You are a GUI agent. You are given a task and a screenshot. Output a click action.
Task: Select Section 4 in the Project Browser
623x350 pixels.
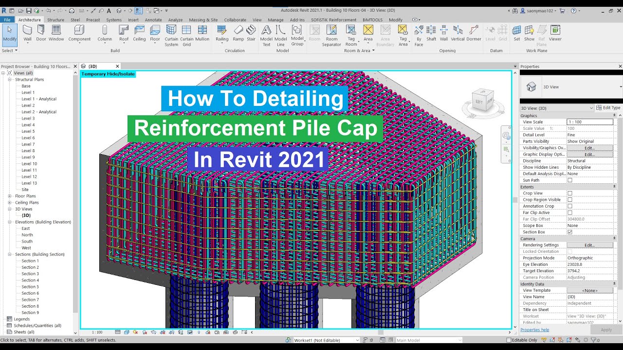click(30, 280)
